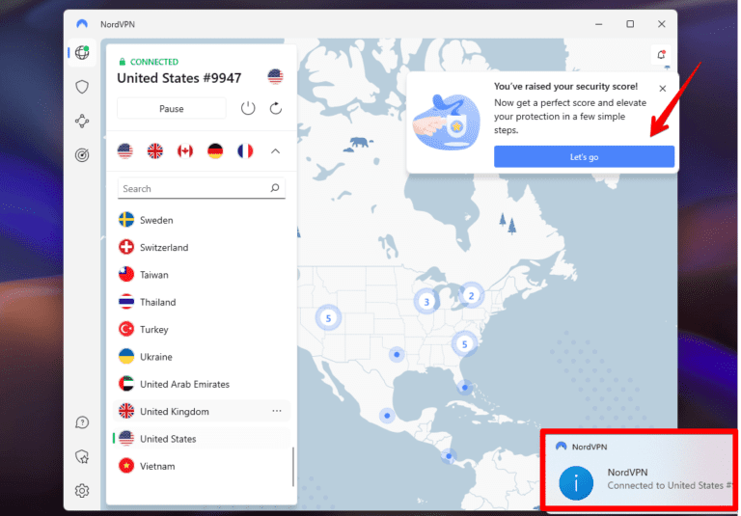Select the UK flag quick connect
The image size is (741, 516).
[155, 151]
